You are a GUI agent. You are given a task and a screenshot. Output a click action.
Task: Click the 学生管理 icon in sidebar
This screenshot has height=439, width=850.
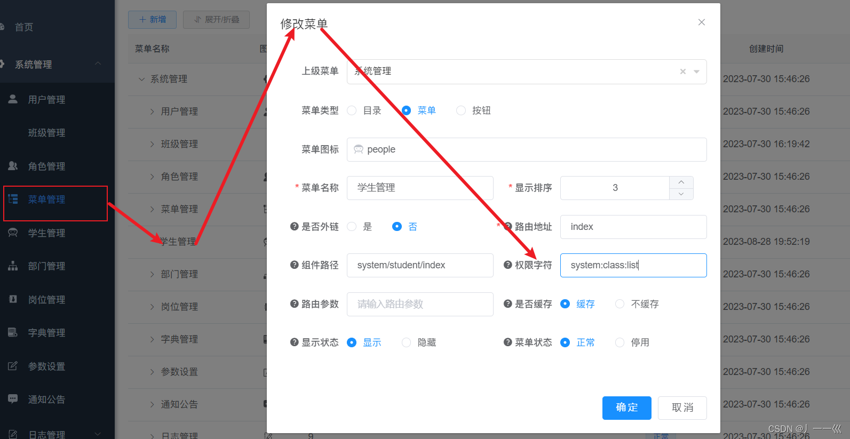13,233
